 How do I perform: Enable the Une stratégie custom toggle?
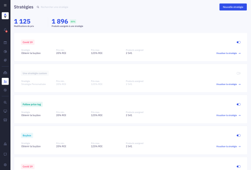coord(238,73)
